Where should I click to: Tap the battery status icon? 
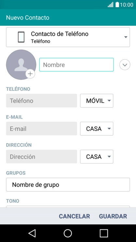click(x=117, y=5)
